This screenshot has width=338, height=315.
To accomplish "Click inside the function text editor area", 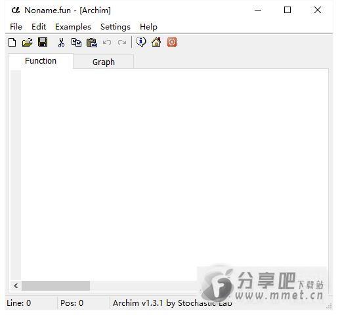I will click(175, 175).
